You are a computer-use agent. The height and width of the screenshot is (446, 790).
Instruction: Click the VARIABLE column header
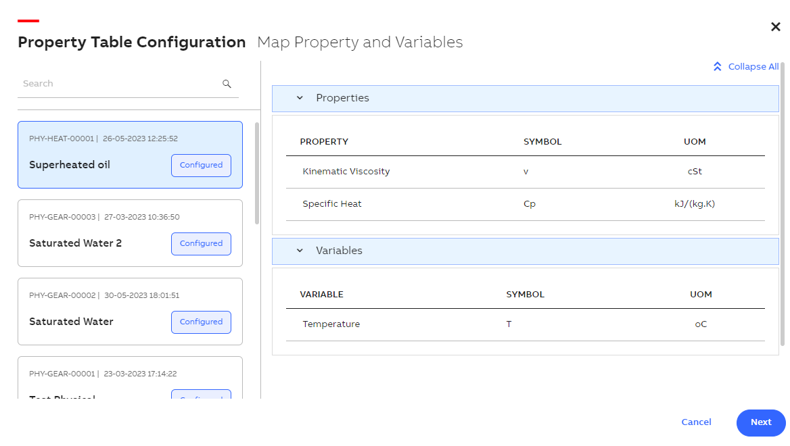pos(321,295)
